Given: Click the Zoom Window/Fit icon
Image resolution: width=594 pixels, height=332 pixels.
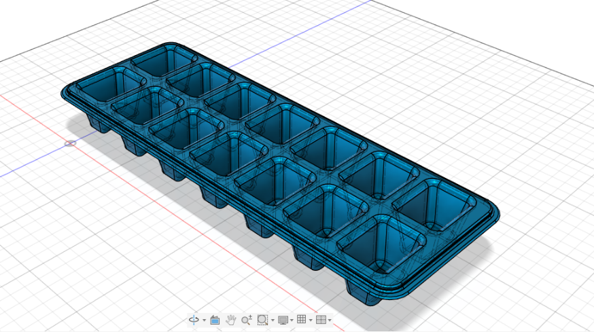Looking at the screenshot, I should coord(262,320).
